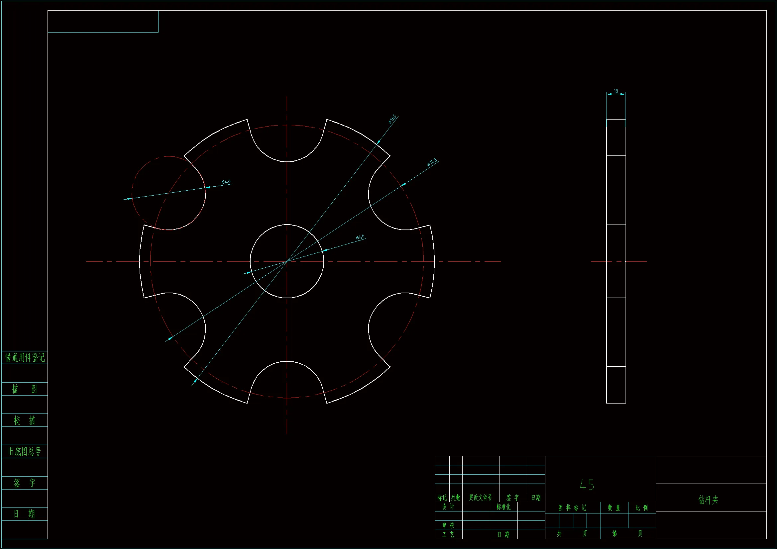
Task: Click the 描图 cell in left strip
Action: [x=24, y=389]
